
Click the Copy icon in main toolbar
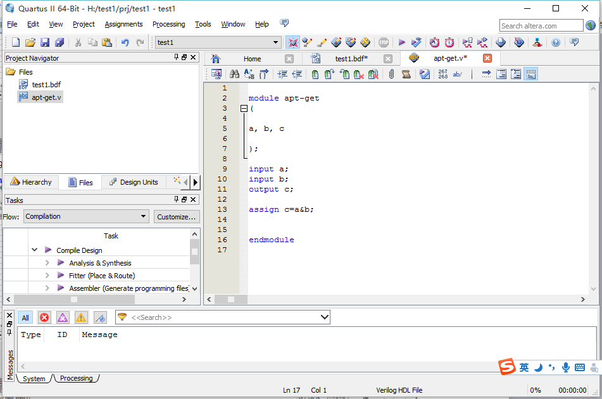pyautogui.click(x=92, y=42)
